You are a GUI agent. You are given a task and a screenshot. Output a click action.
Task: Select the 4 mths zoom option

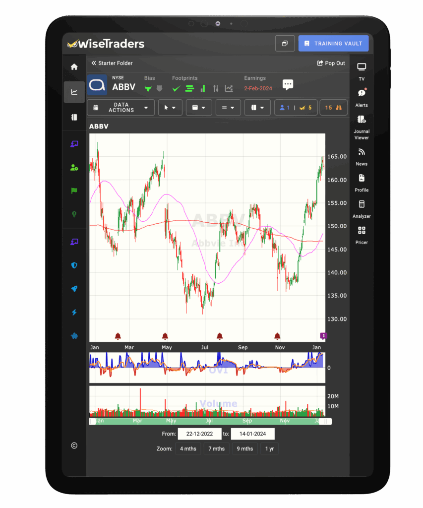tap(188, 449)
